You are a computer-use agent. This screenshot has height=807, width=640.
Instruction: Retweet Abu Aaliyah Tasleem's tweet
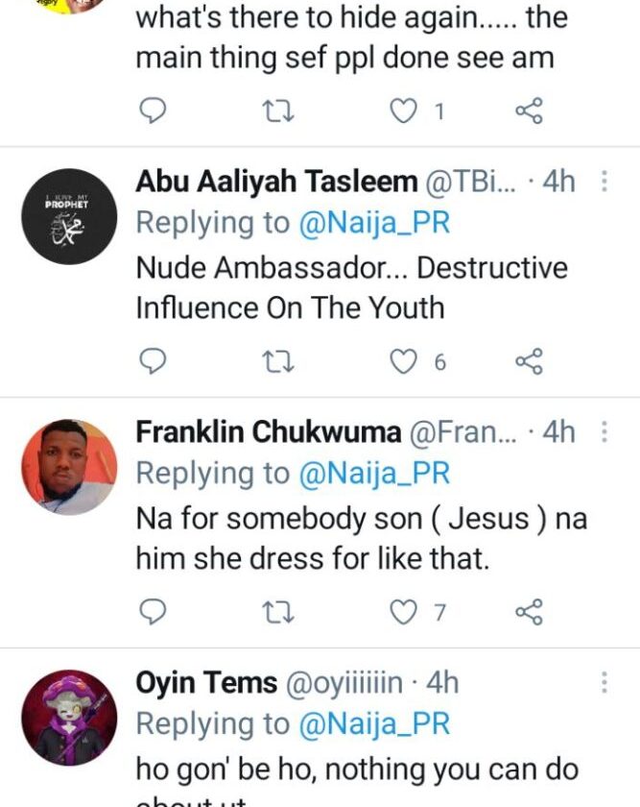(x=278, y=361)
